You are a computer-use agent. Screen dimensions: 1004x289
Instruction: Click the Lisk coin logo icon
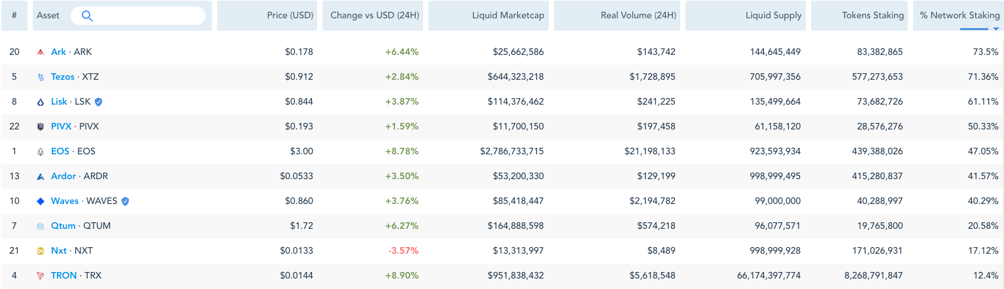[x=41, y=101]
